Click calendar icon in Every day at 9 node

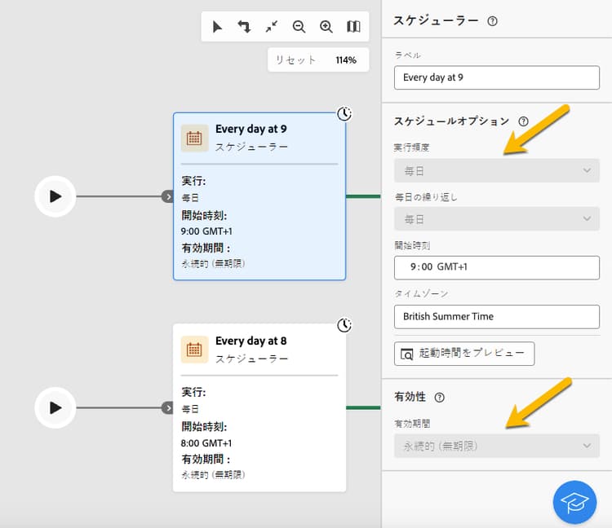194,138
